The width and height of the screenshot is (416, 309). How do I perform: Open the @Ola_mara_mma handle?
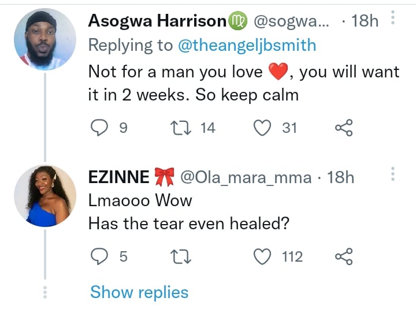point(246,177)
